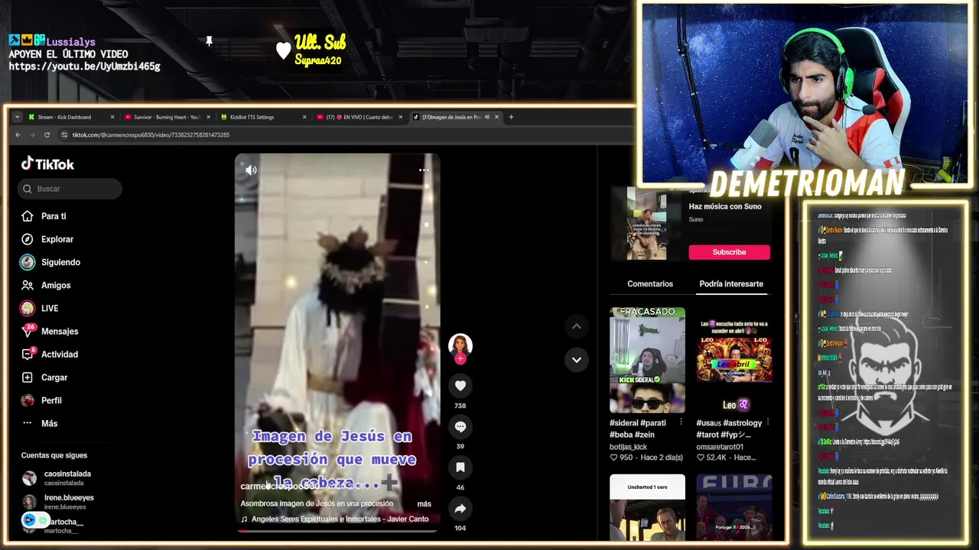
Task: Seek on the video progress bar
Action: [337, 530]
